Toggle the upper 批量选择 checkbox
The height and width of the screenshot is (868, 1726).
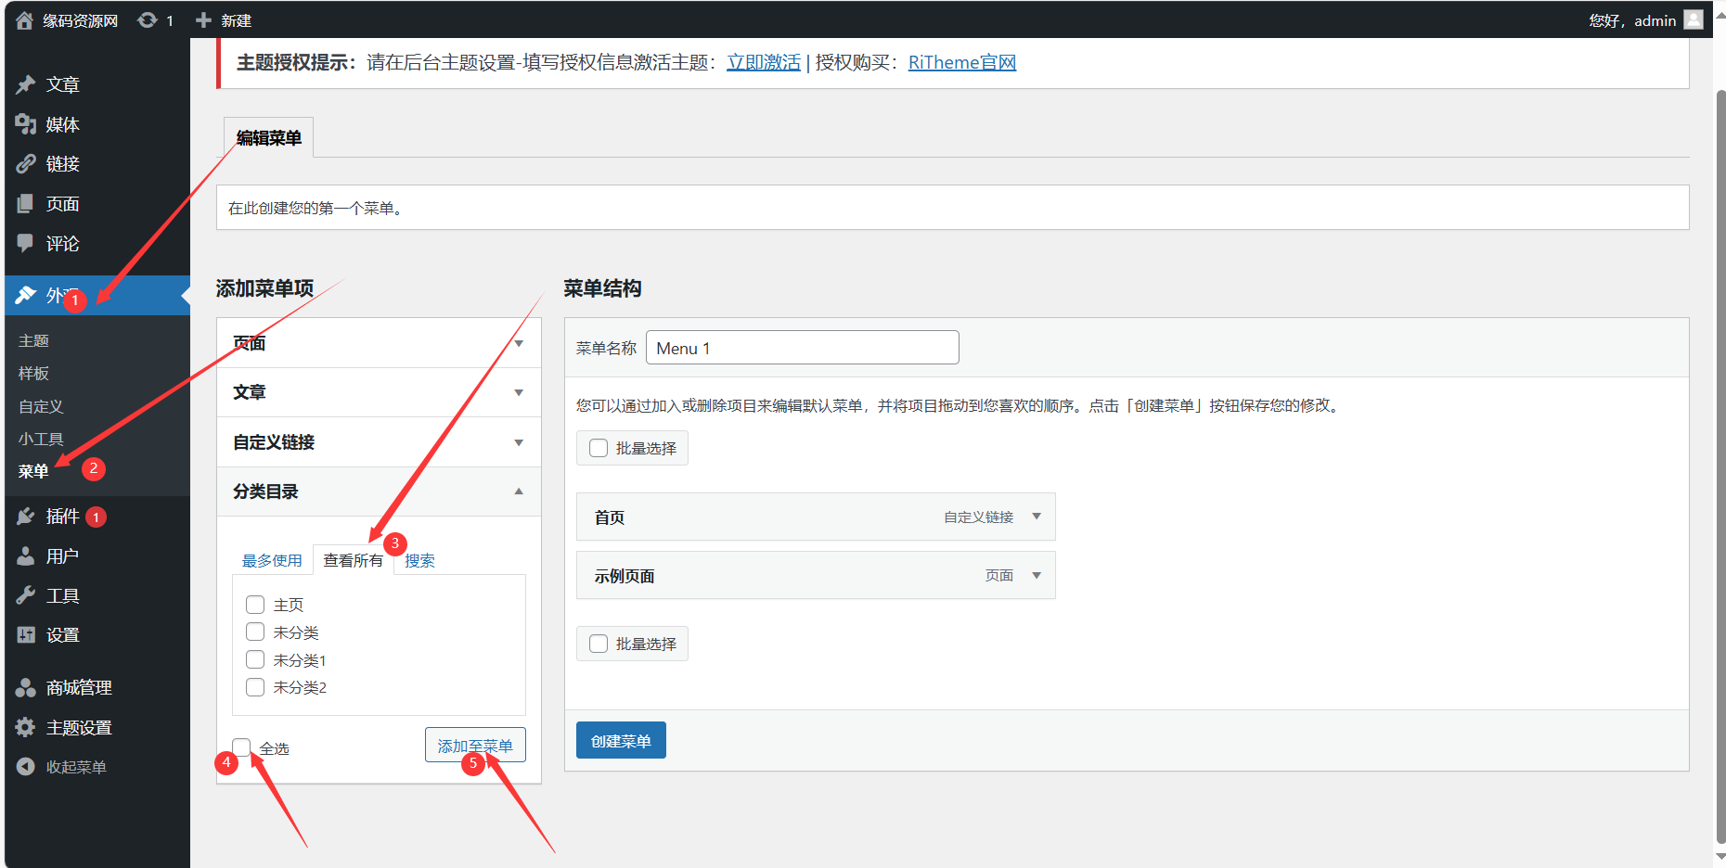click(599, 448)
